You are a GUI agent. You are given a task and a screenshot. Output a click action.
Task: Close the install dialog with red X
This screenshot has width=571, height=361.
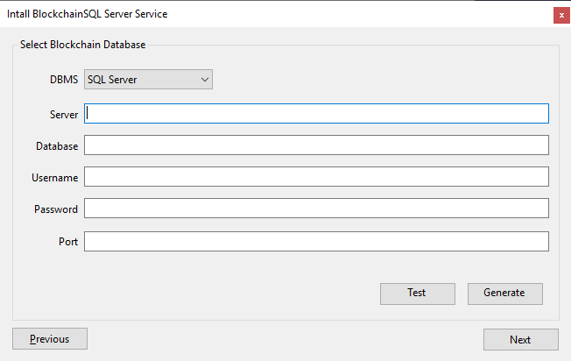click(561, 15)
